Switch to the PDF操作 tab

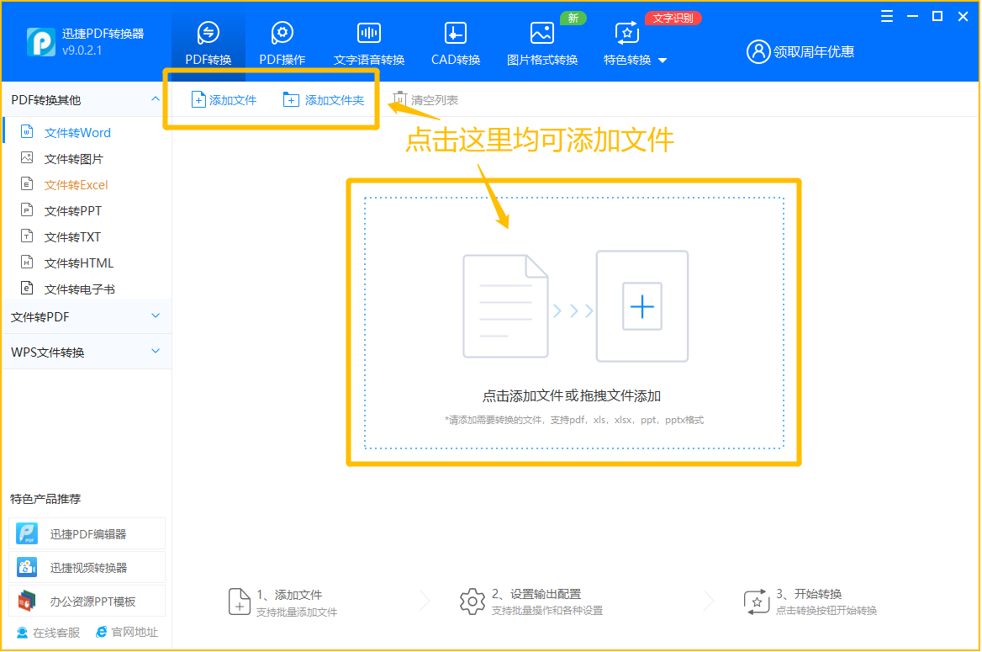[x=282, y=43]
